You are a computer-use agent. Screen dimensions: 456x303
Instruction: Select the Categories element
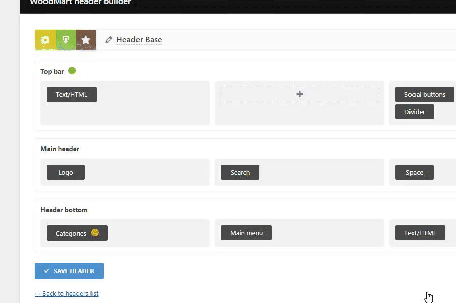(x=77, y=233)
